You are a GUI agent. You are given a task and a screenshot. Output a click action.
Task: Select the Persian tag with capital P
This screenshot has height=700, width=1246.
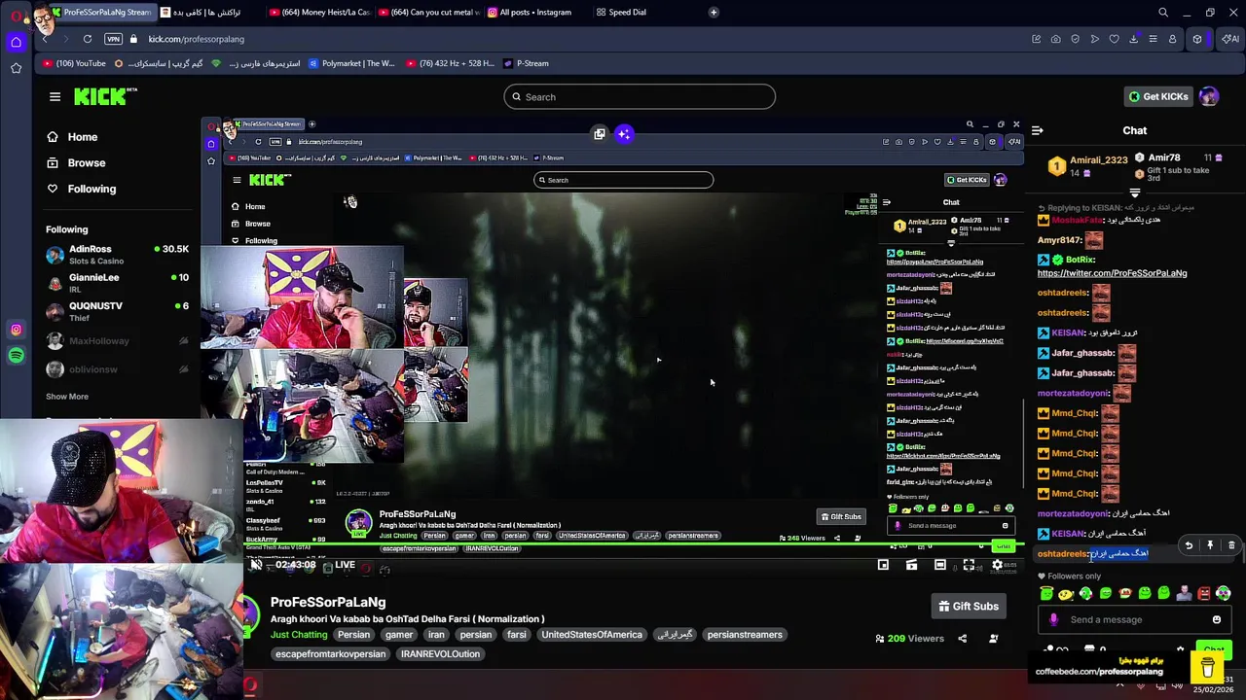click(353, 635)
